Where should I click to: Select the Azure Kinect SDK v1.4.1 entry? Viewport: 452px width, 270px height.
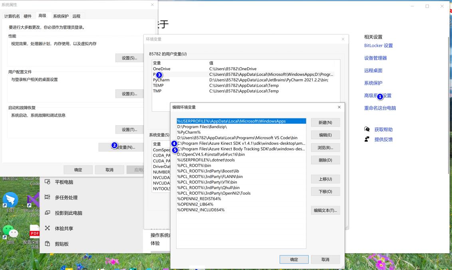(x=241, y=143)
